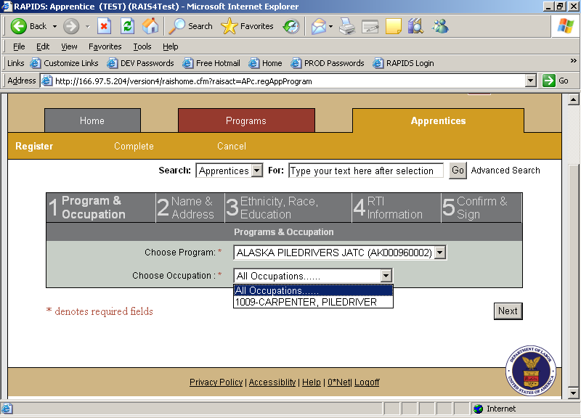Viewport: 581px width, 418px height.
Task: Open the address bar dropdown
Action: coord(531,81)
